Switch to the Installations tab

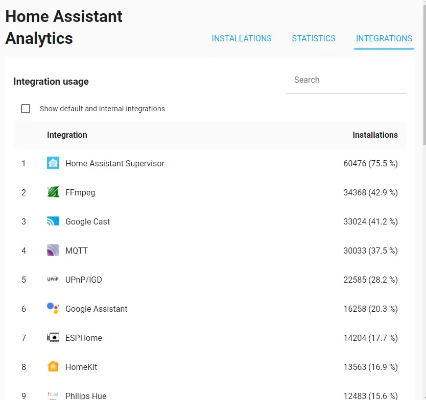click(242, 39)
